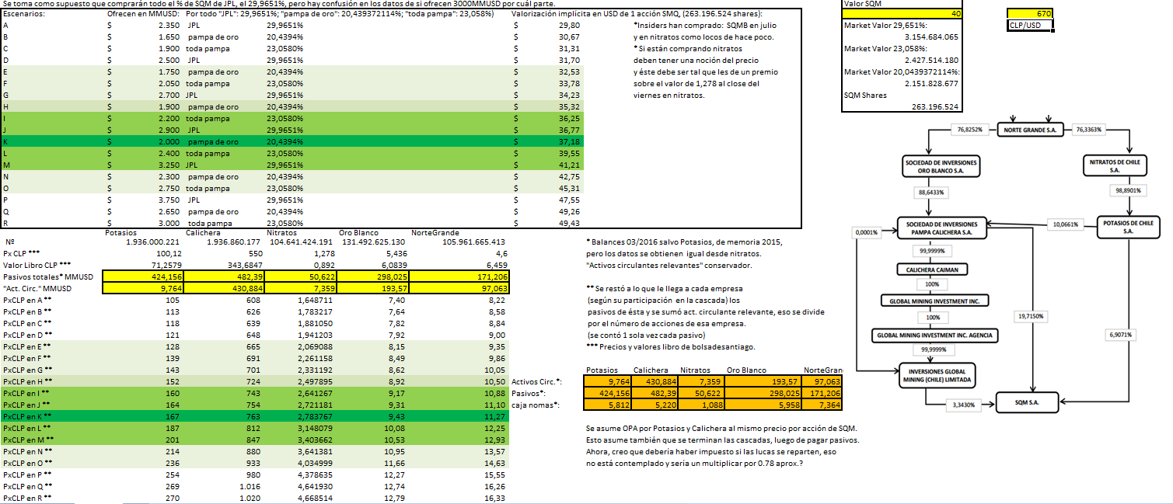Click the market value 2.427.514.180
Image resolution: width=1173 pixels, height=504 pixels.
point(931,60)
